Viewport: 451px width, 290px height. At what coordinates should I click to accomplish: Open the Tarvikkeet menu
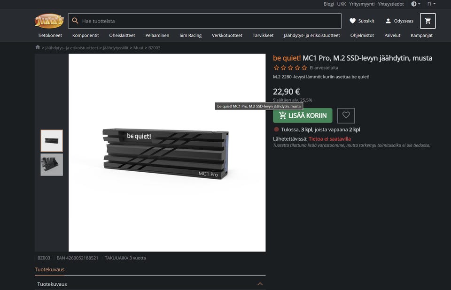[x=263, y=35]
